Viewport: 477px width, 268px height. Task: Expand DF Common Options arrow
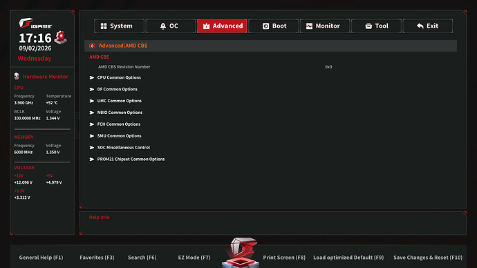[91, 89]
